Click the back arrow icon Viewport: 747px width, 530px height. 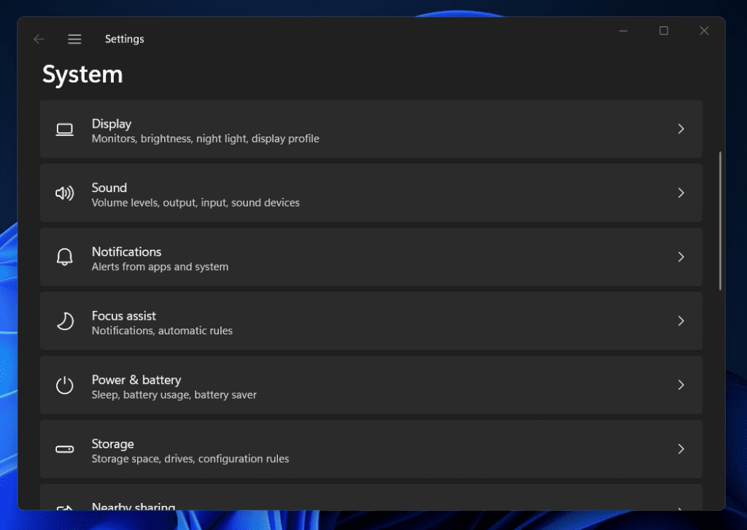pyautogui.click(x=38, y=39)
